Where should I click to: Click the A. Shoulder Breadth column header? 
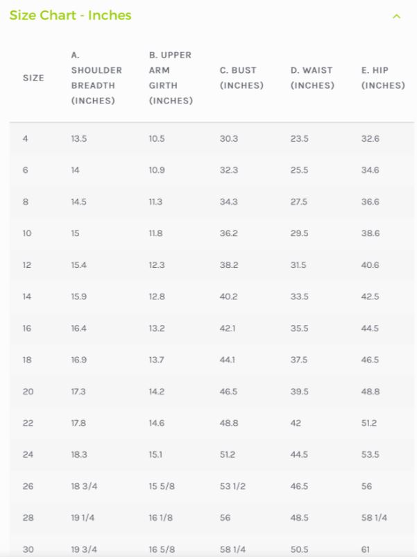pos(96,78)
